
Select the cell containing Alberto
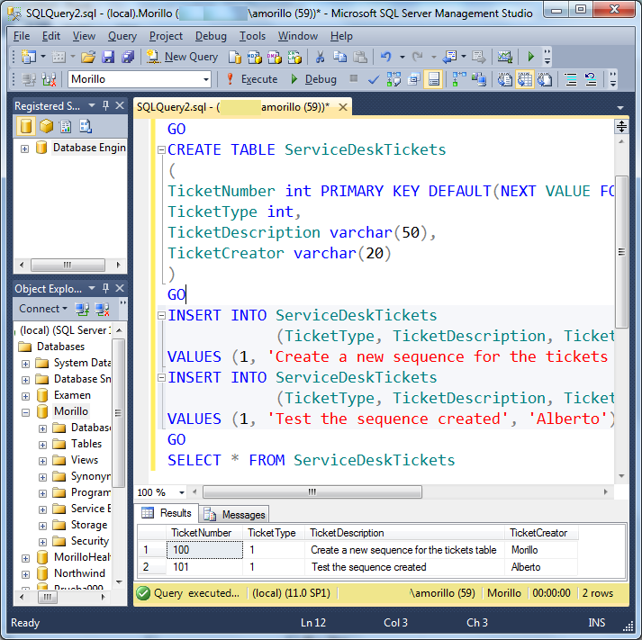pyautogui.click(x=541, y=567)
